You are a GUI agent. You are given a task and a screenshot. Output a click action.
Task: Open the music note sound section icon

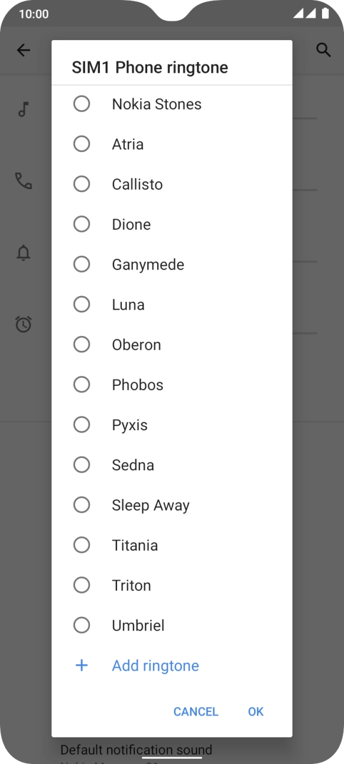24,109
